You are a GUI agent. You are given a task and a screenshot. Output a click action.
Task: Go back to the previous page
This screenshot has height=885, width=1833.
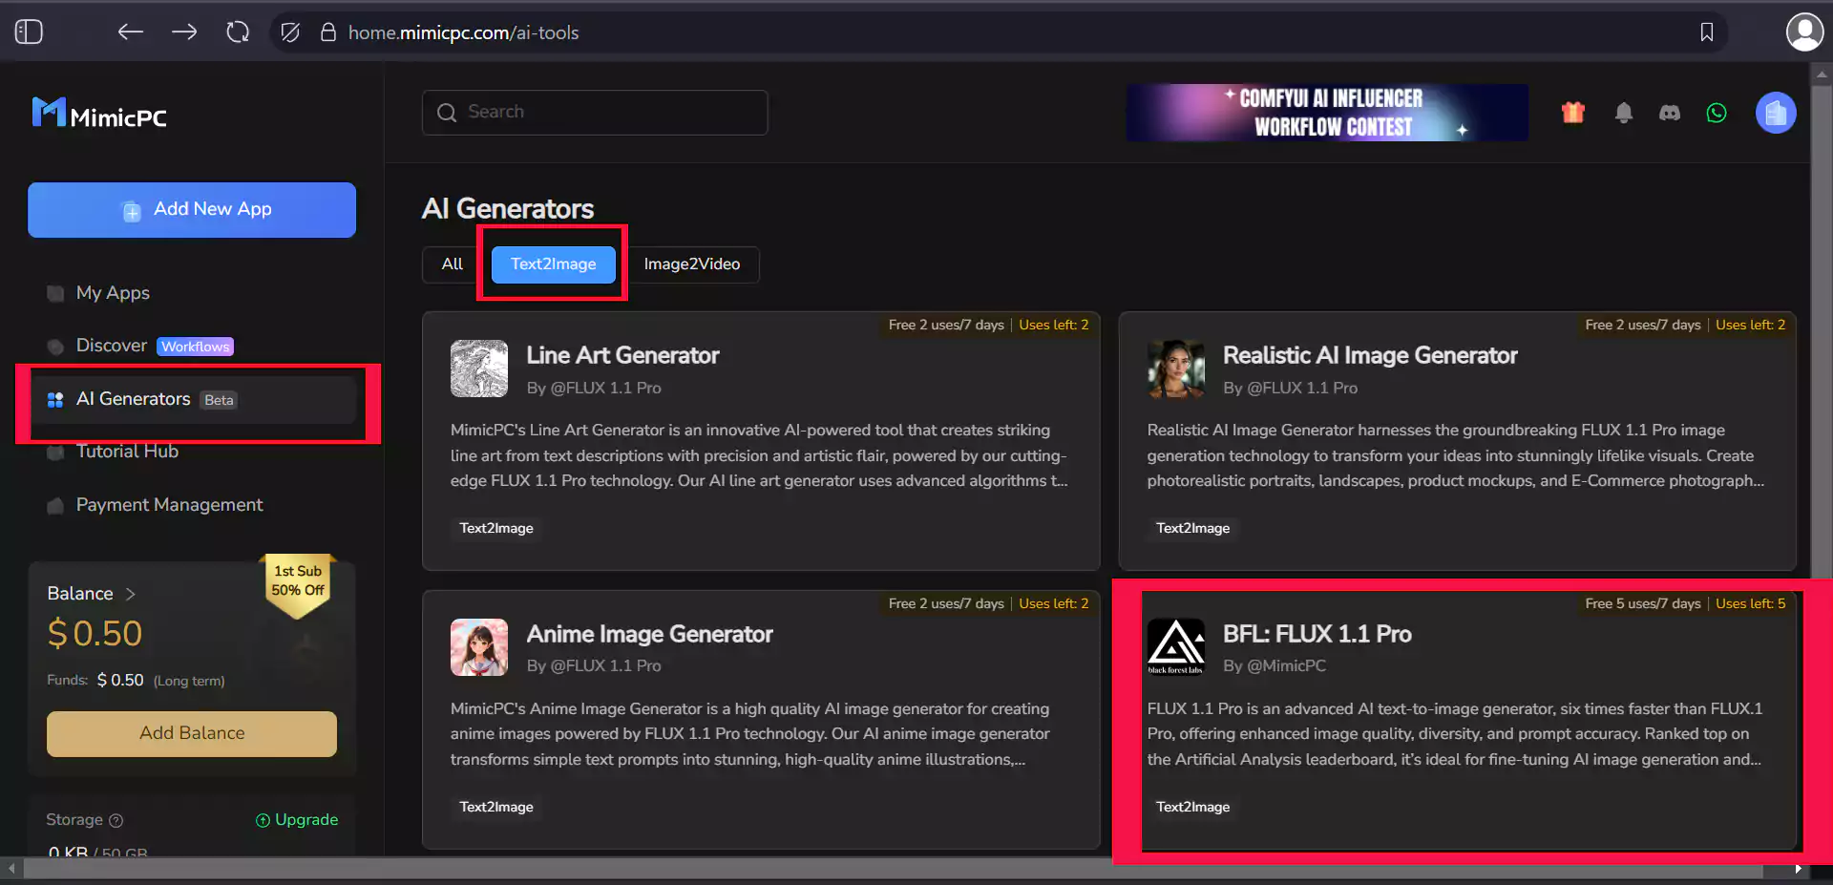coord(130,32)
